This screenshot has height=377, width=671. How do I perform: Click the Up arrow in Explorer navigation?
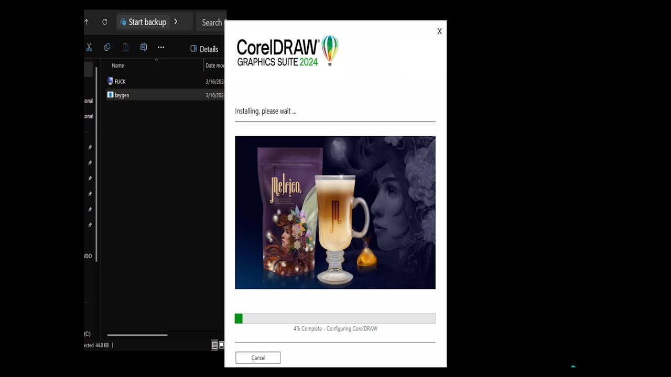click(x=86, y=22)
